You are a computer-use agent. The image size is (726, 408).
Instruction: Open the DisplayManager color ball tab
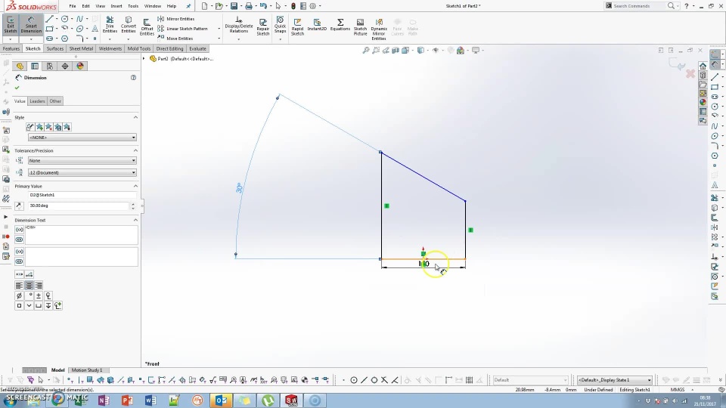pyautogui.click(x=80, y=66)
